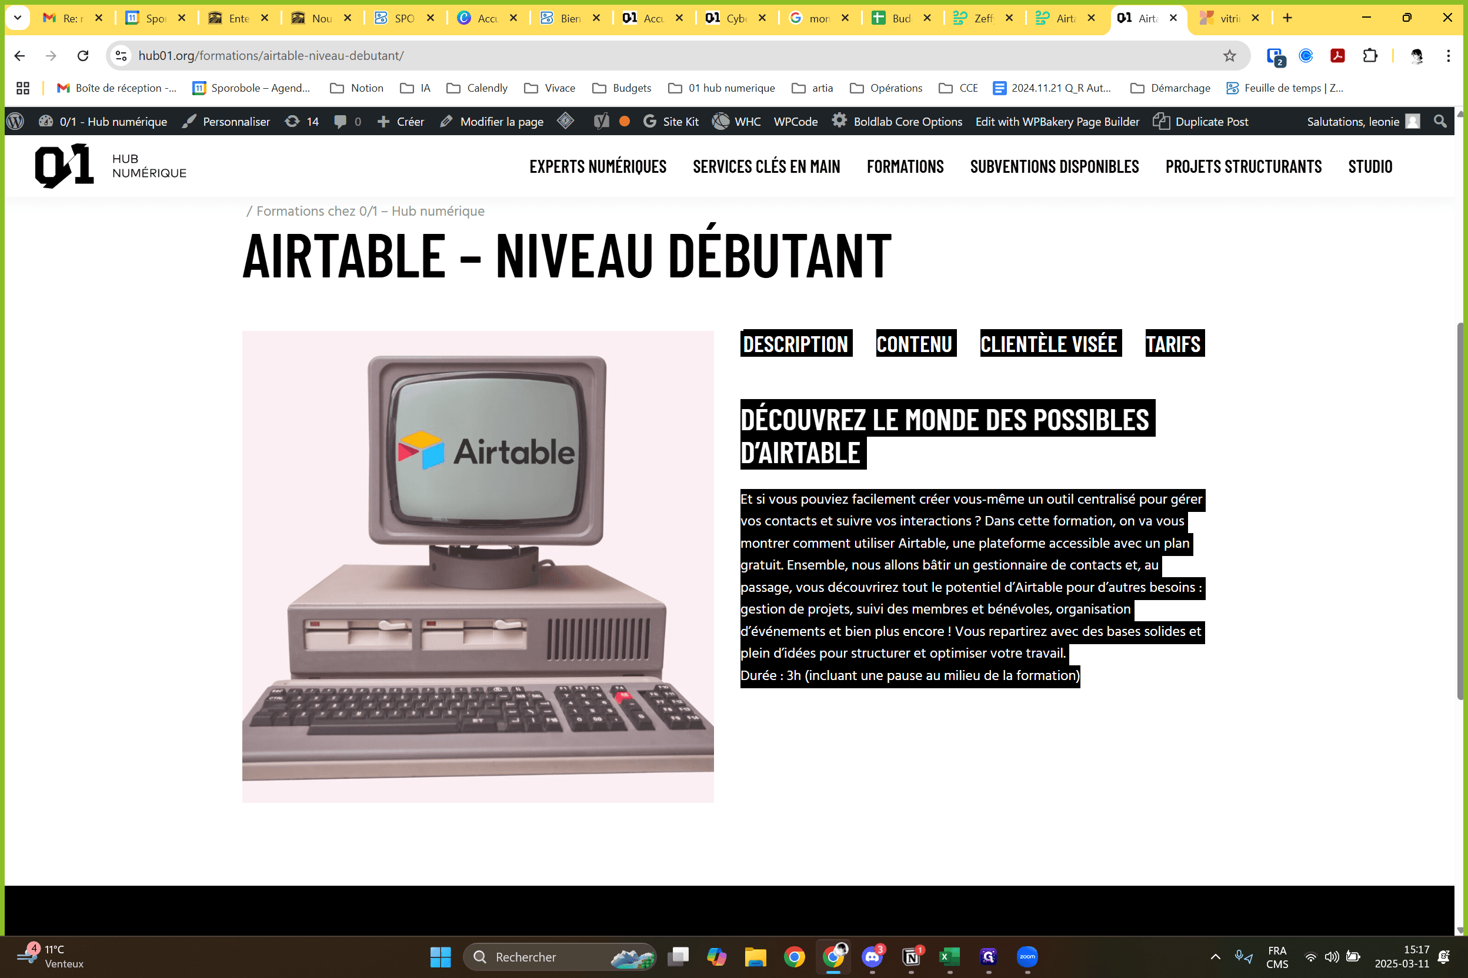Open the Windows Start menu
The width and height of the screenshot is (1468, 978).
pos(440,956)
